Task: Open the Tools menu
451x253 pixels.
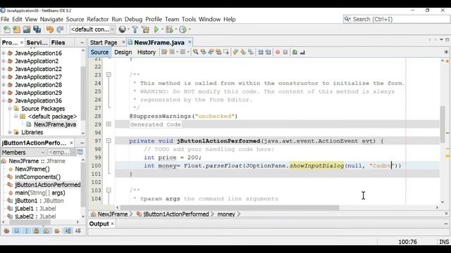Action: [189, 19]
